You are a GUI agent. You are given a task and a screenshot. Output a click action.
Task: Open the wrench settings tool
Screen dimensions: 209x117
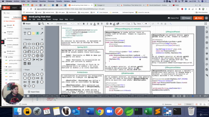170,24
